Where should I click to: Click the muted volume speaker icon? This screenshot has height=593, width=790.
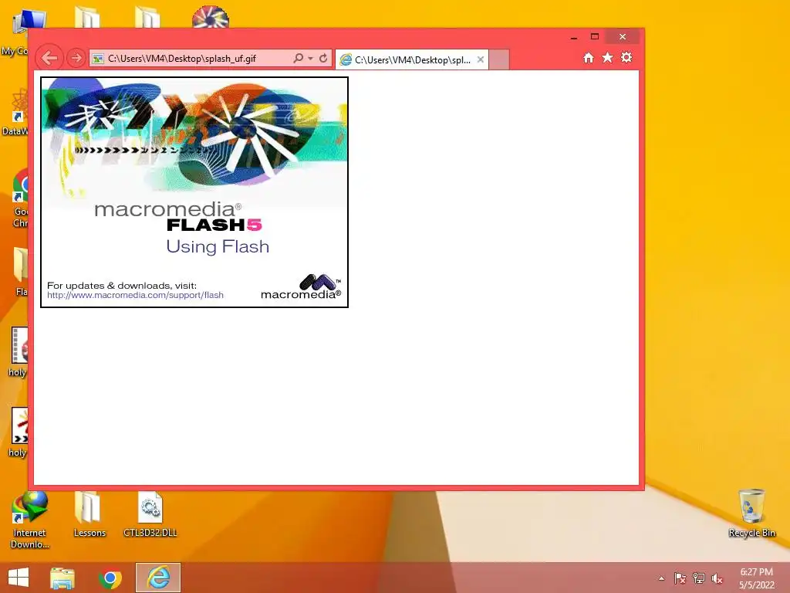click(x=717, y=578)
